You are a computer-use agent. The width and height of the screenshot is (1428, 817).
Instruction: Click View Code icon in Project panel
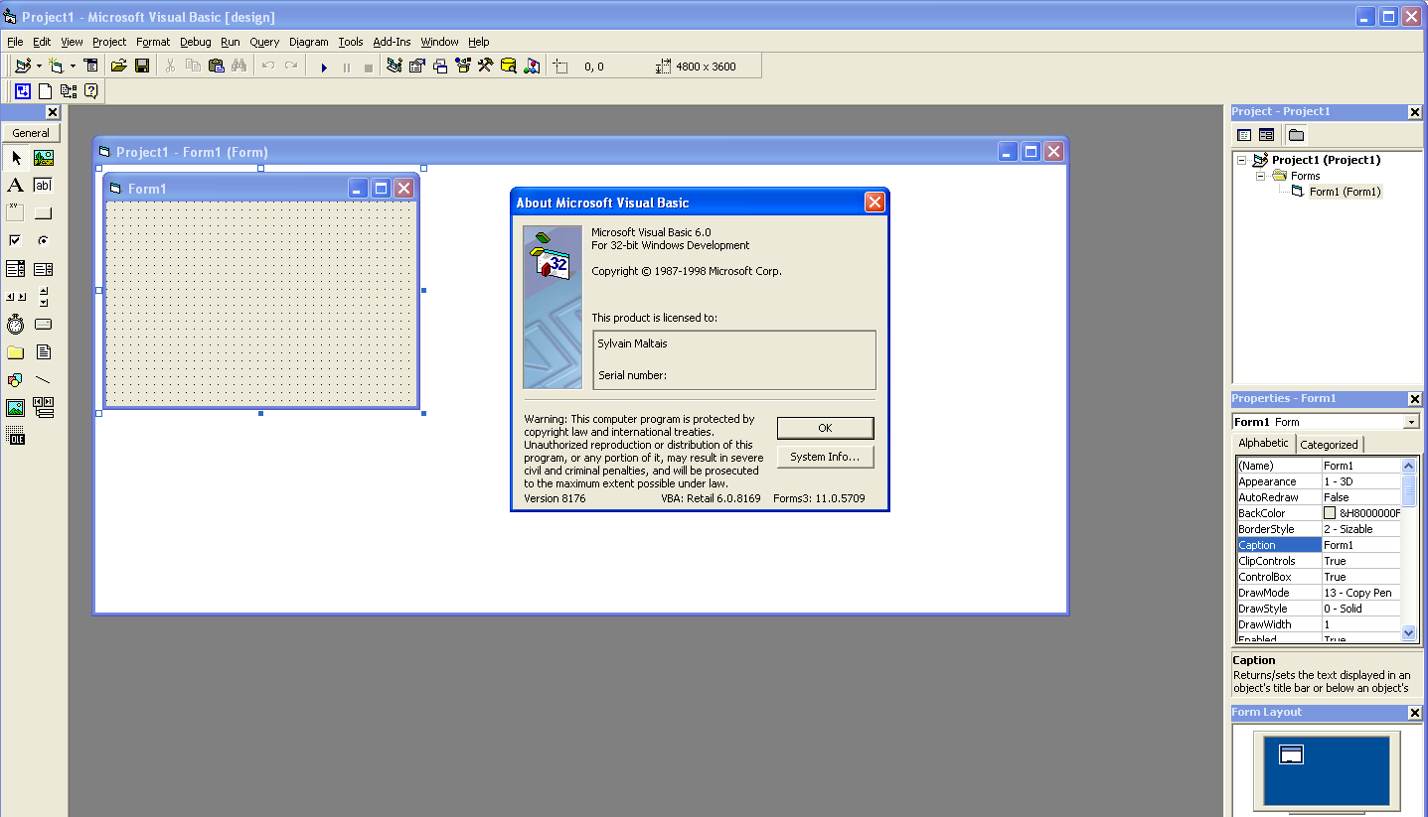pyautogui.click(x=1244, y=135)
